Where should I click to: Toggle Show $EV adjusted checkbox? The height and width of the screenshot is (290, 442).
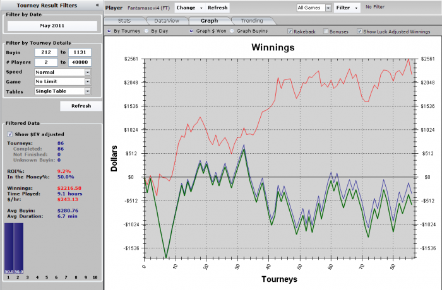point(10,134)
